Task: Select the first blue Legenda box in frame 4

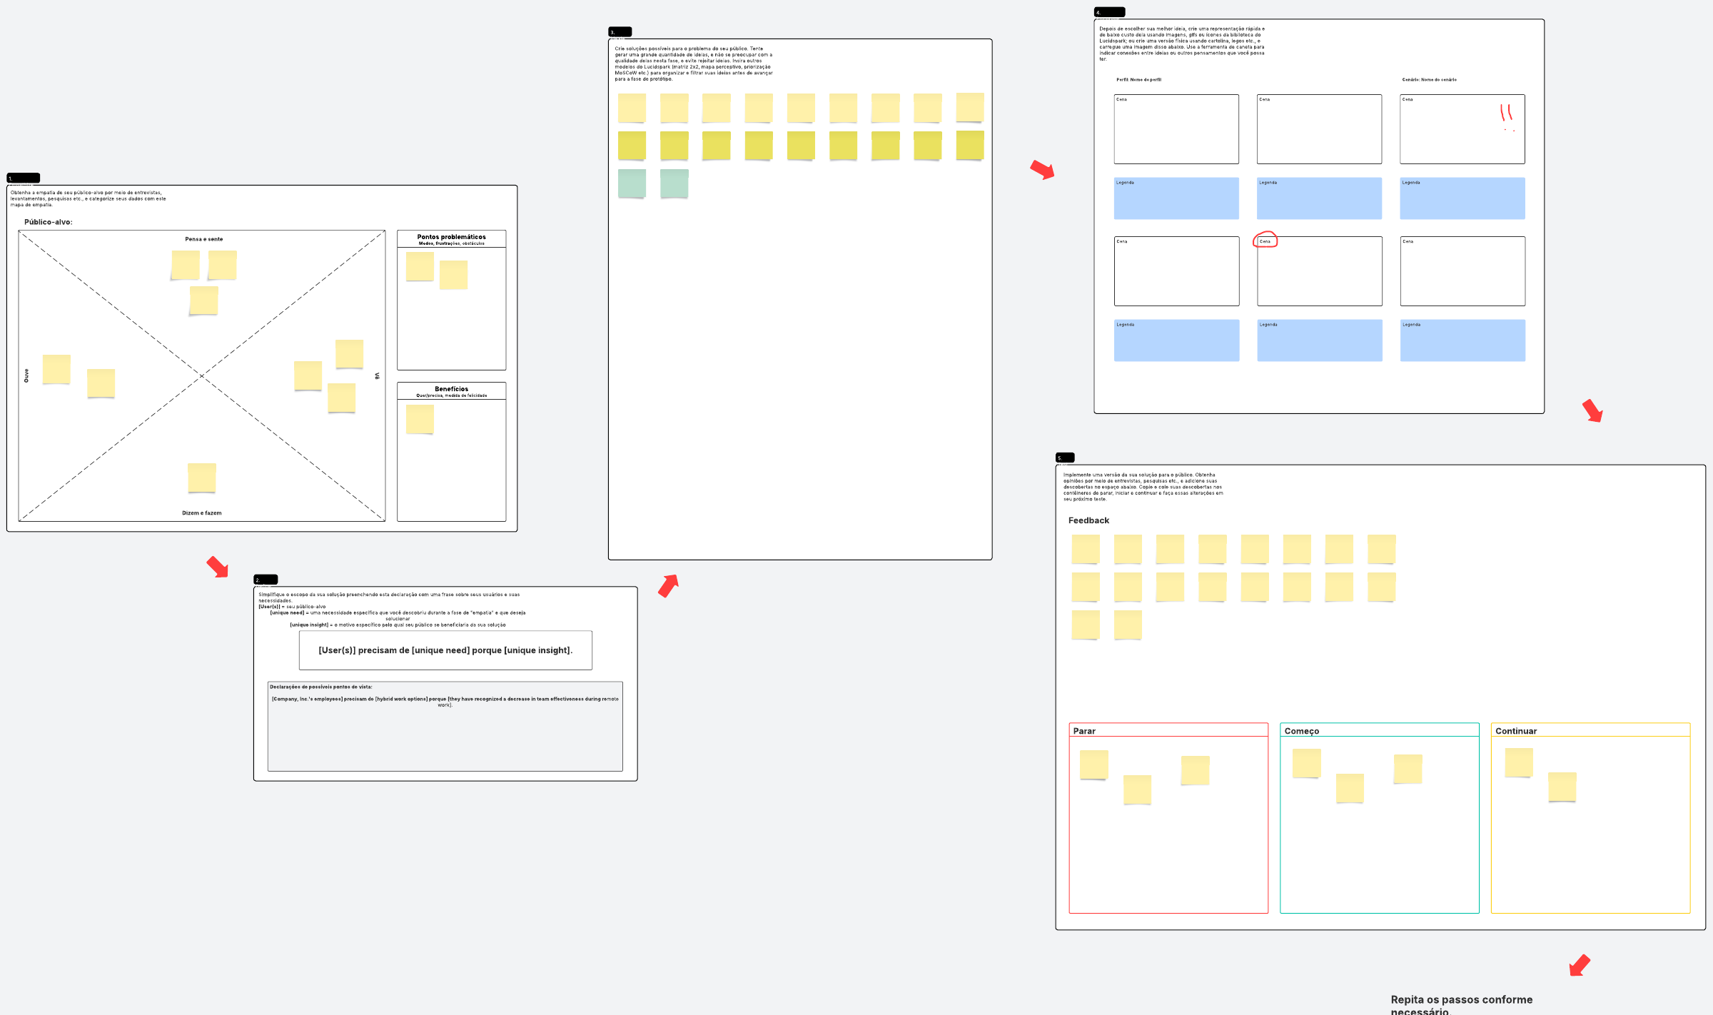Action: [1176, 198]
